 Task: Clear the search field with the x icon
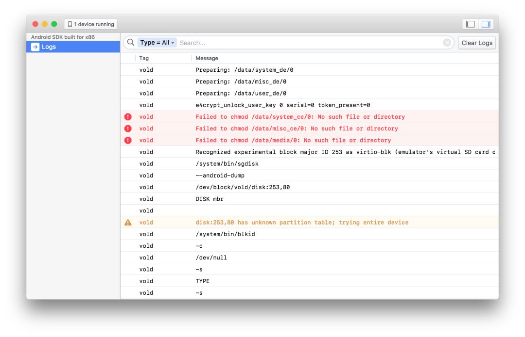point(447,42)
